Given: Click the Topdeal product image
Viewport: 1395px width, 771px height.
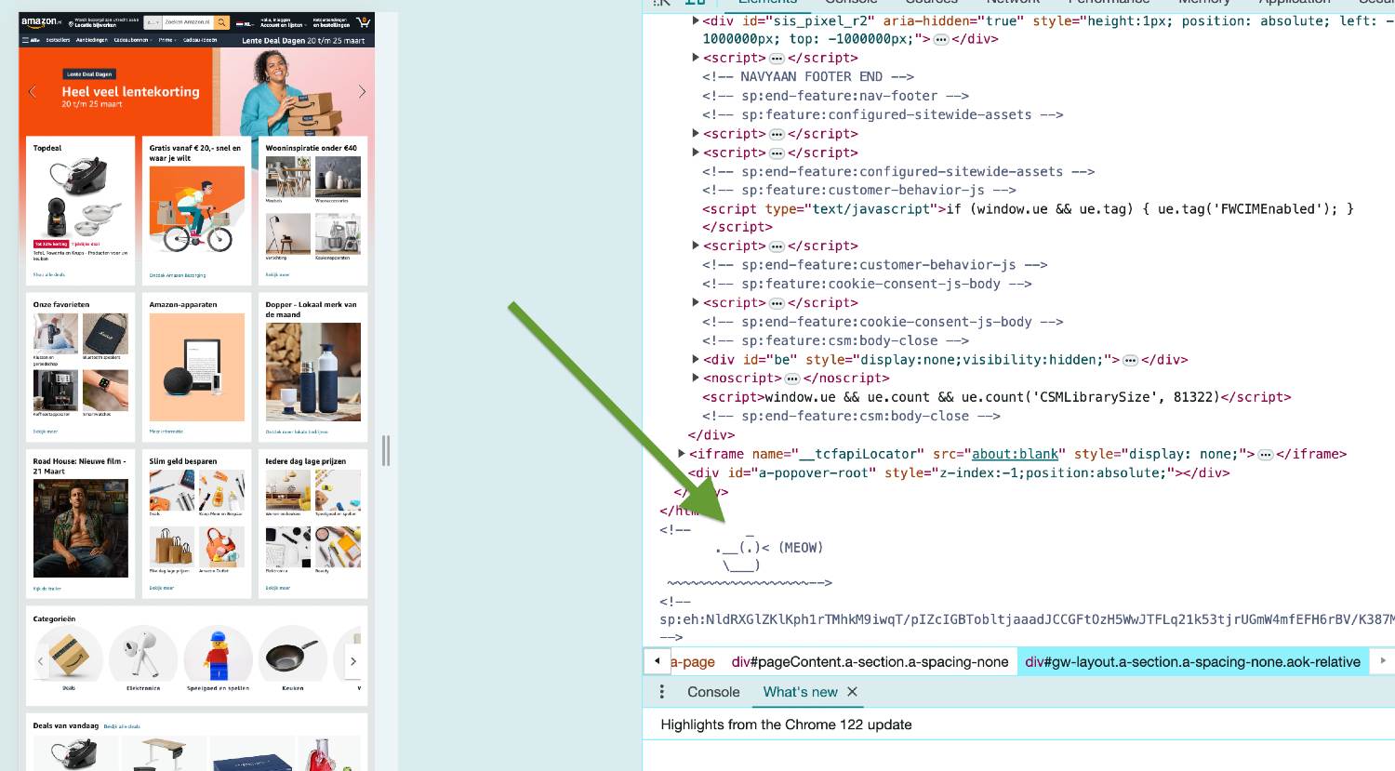Looking at the screenshot, I should tap(81, 197).
